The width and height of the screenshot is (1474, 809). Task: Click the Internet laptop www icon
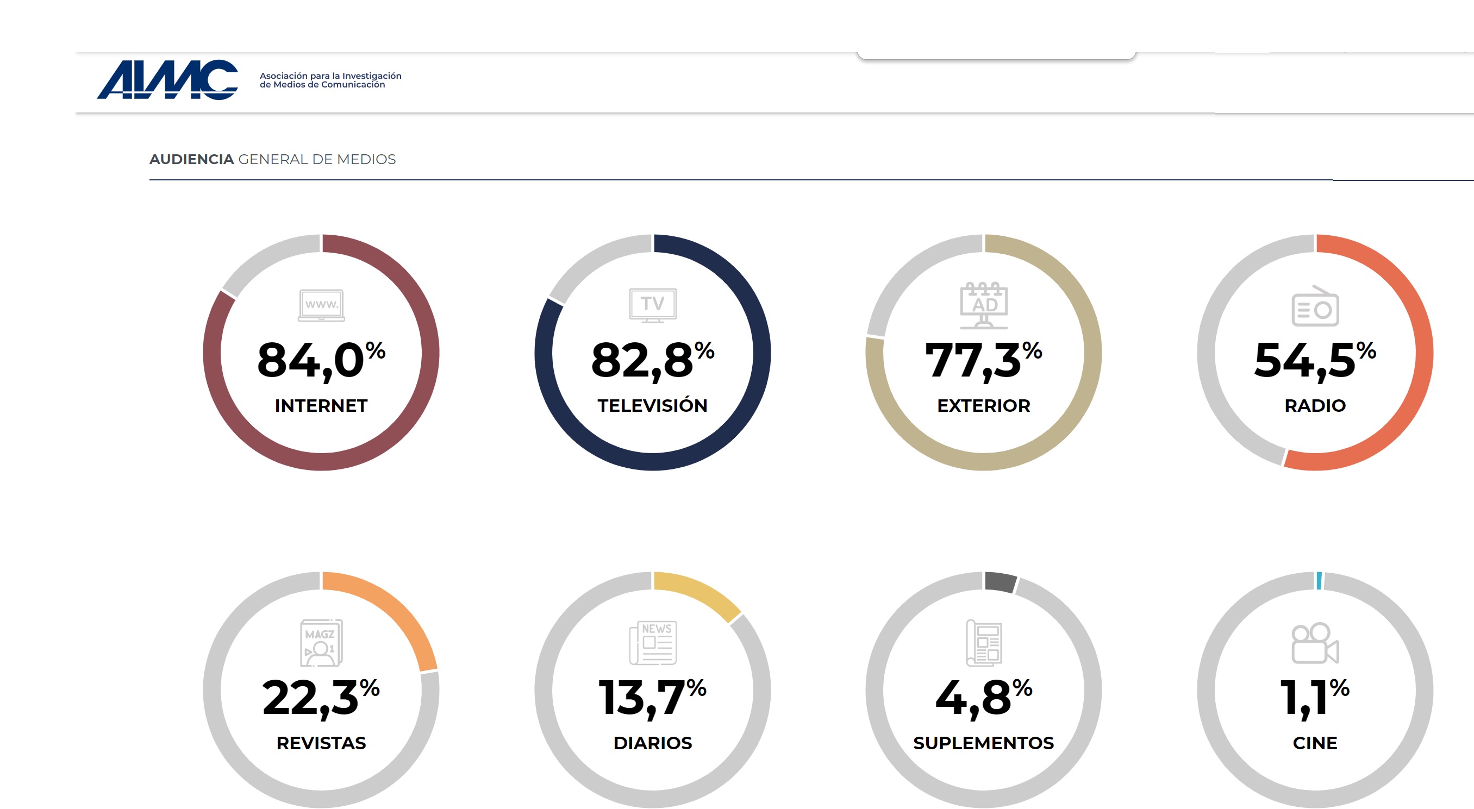(322, 305)
